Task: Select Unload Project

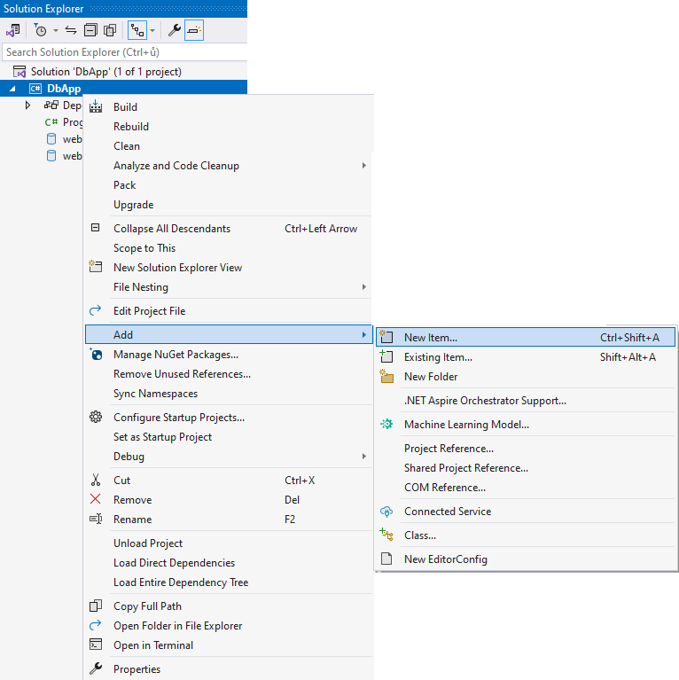Action: coord(229,543)
